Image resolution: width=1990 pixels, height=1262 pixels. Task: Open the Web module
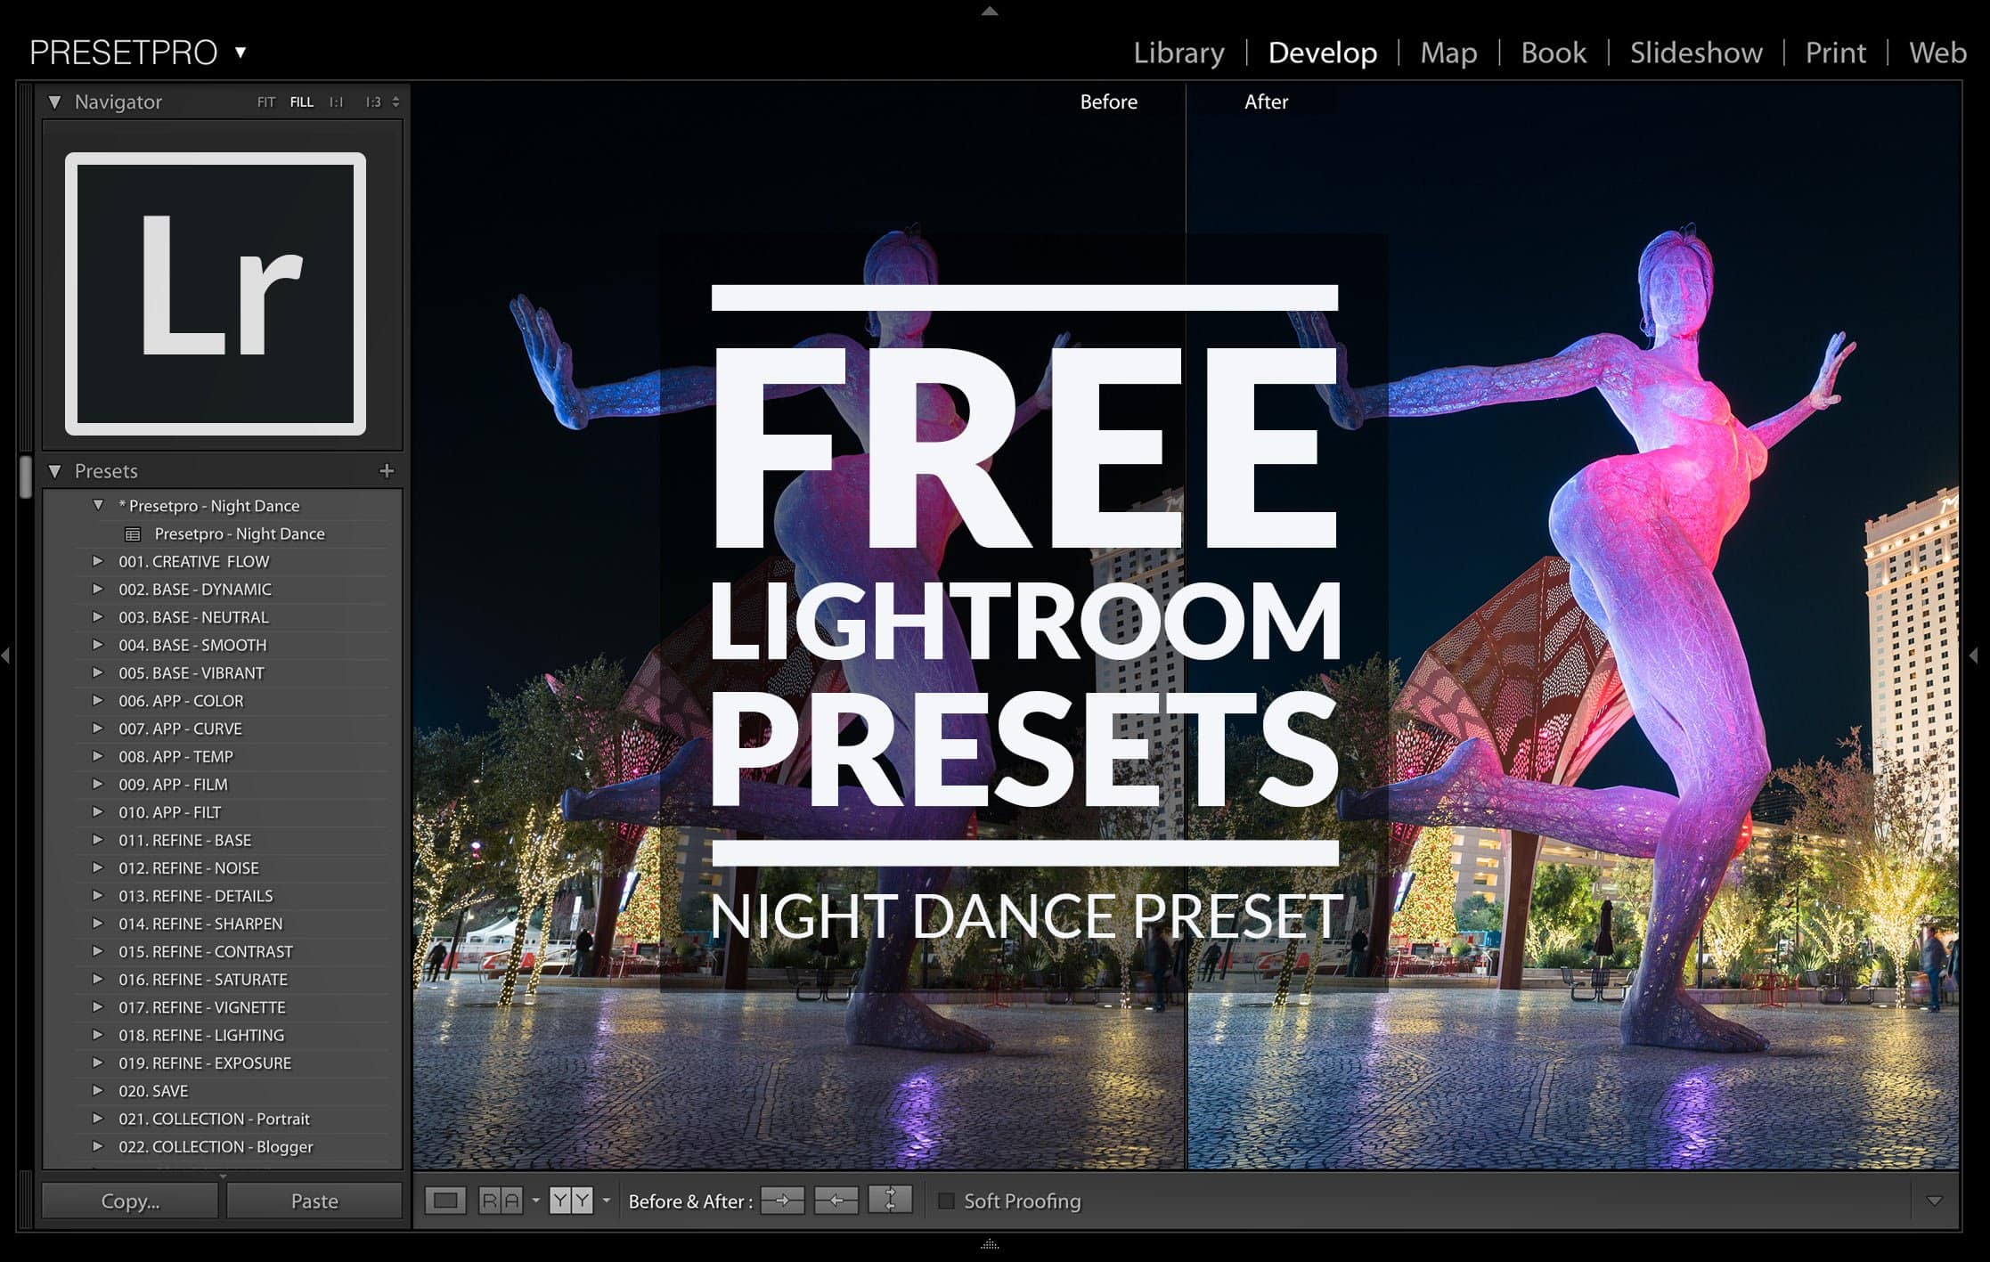click(1937, 53)
